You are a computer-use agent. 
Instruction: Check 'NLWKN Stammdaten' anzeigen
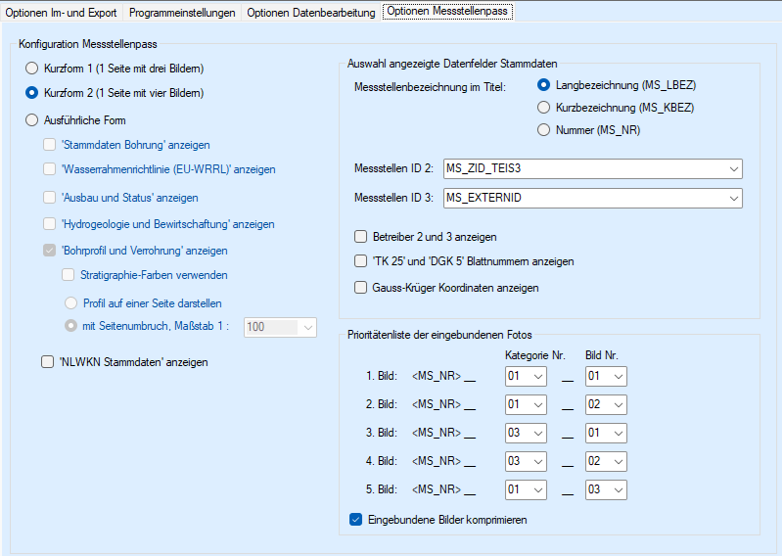click(x=47, y=362)
